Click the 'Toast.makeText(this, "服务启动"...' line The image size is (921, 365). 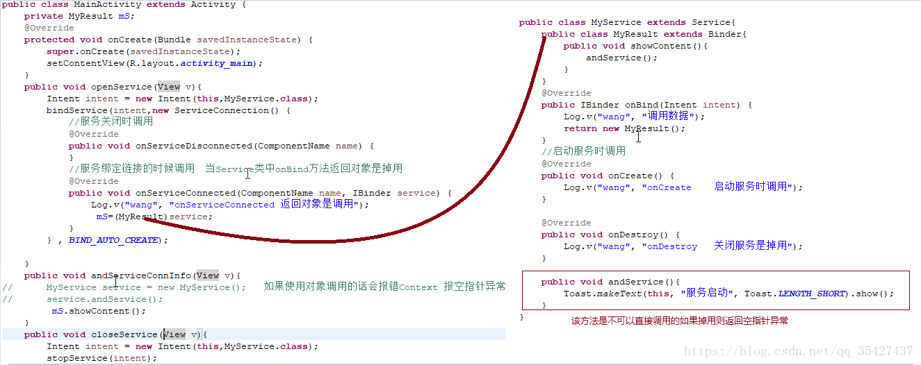pyautogui.click(x=728, y=294)
